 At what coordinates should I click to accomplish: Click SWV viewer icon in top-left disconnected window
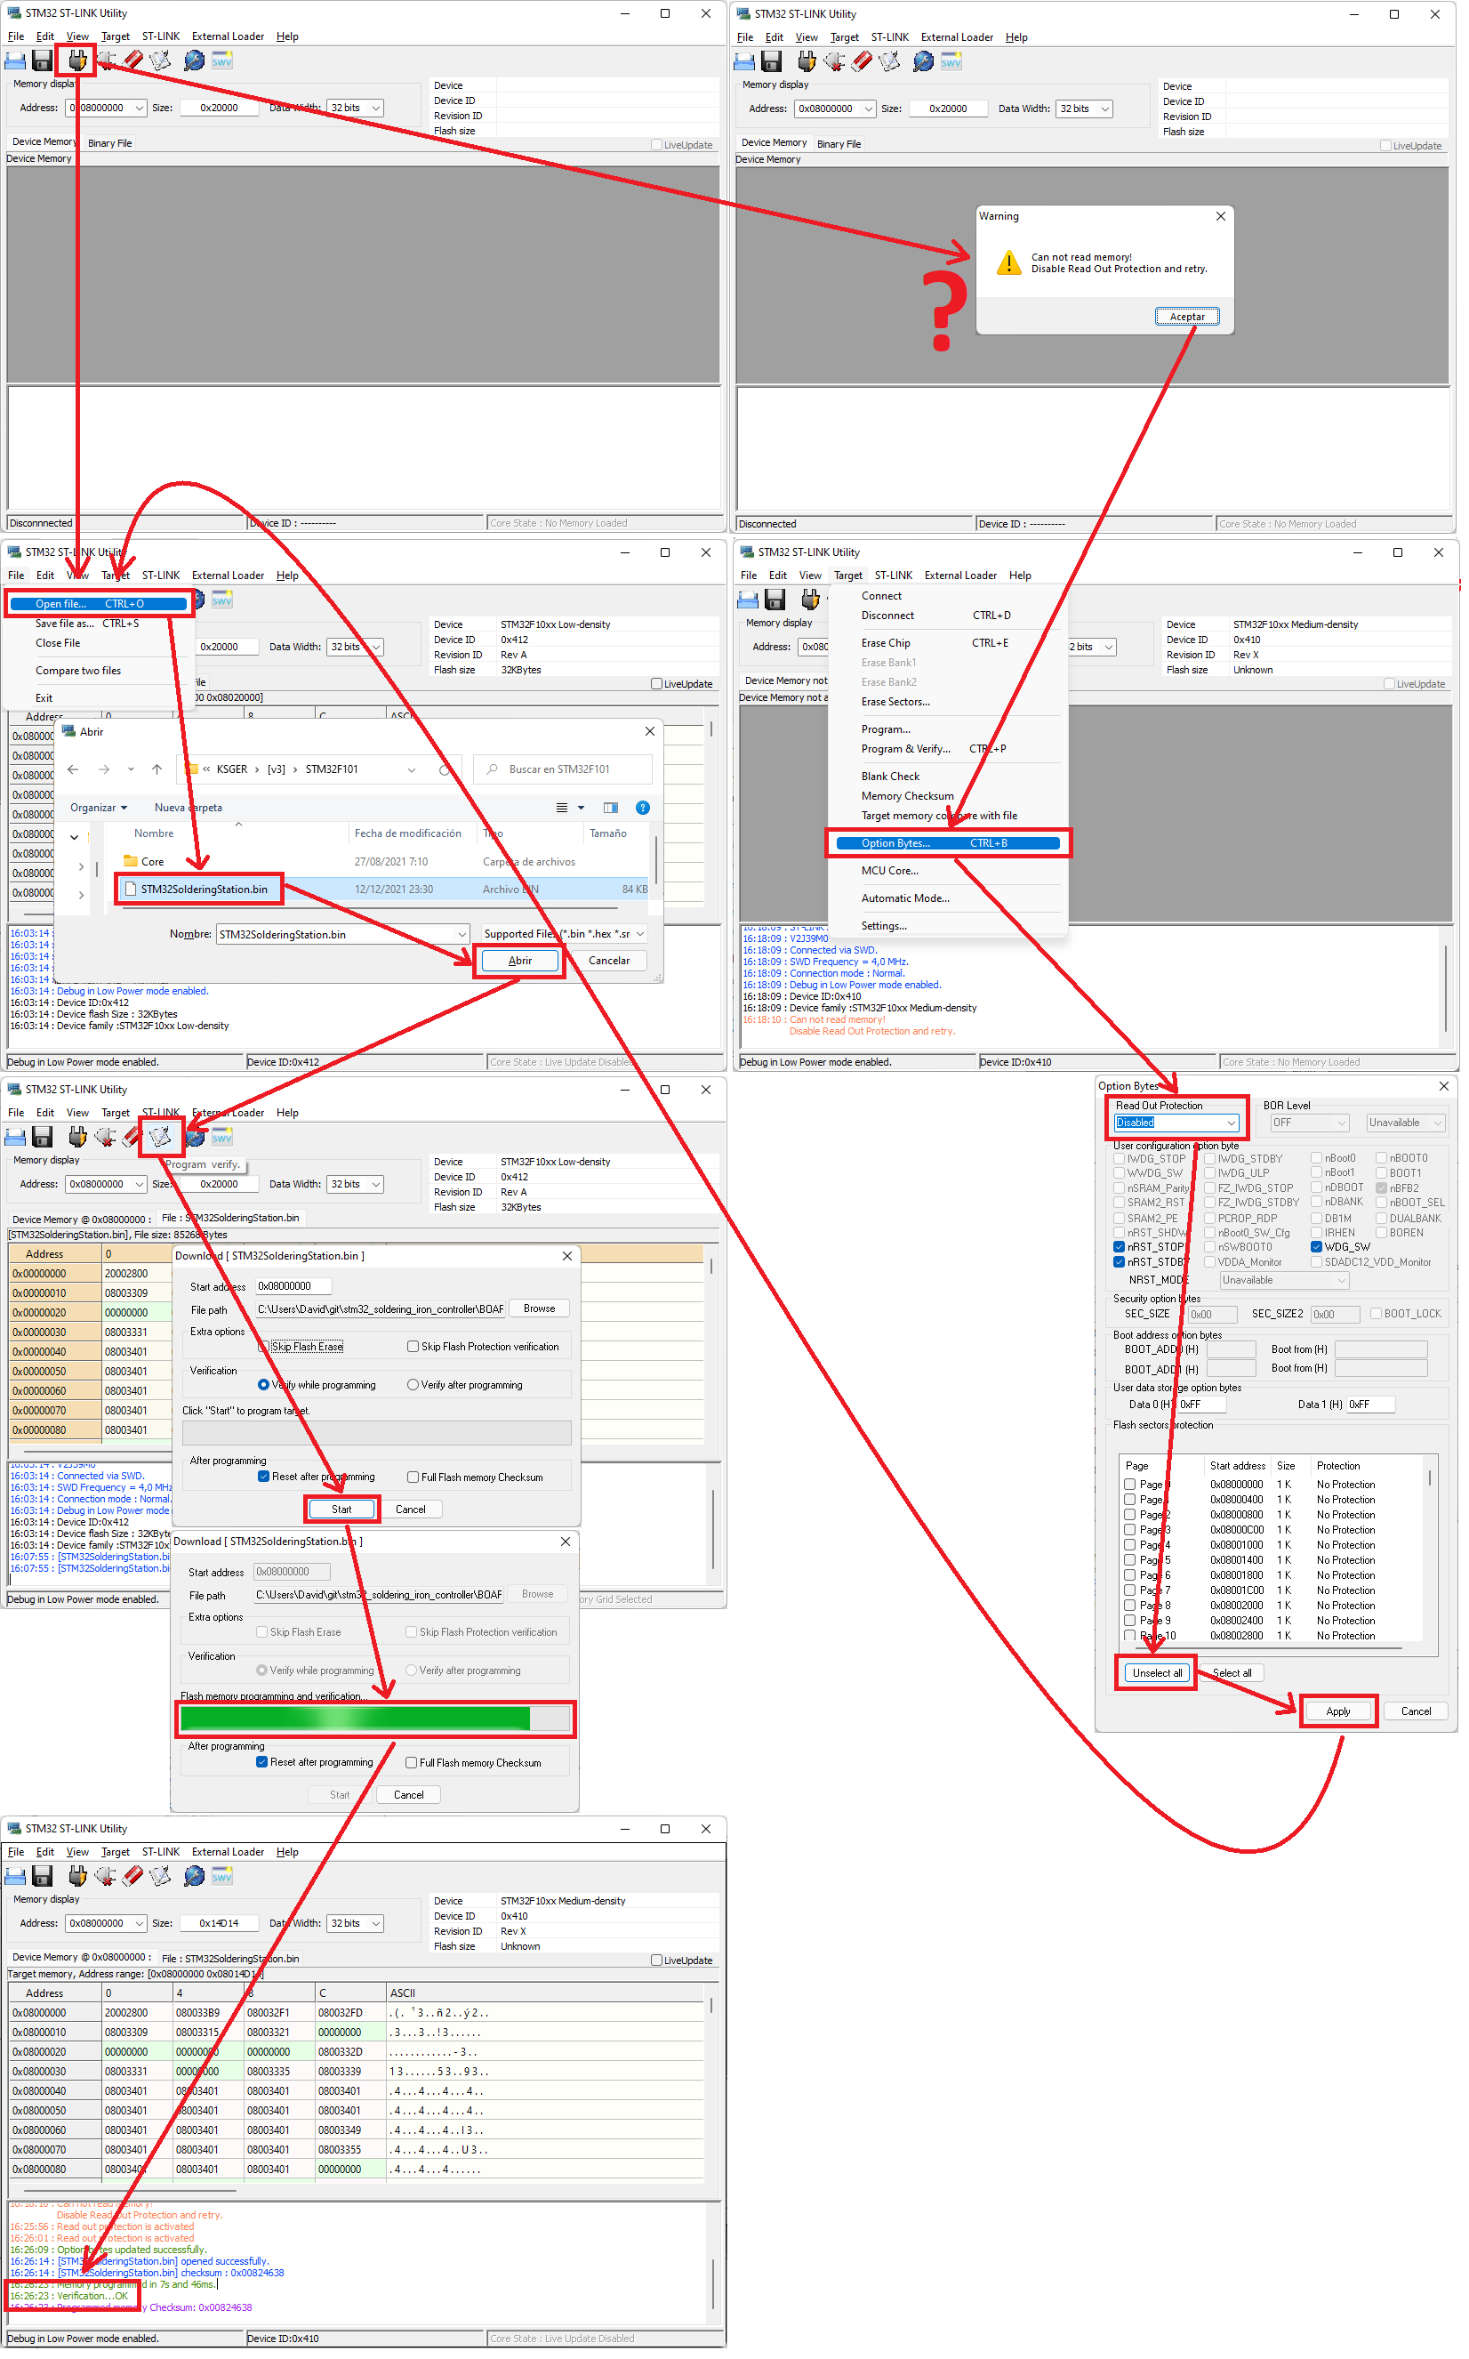pyautogui.click(x=222, y=61)
